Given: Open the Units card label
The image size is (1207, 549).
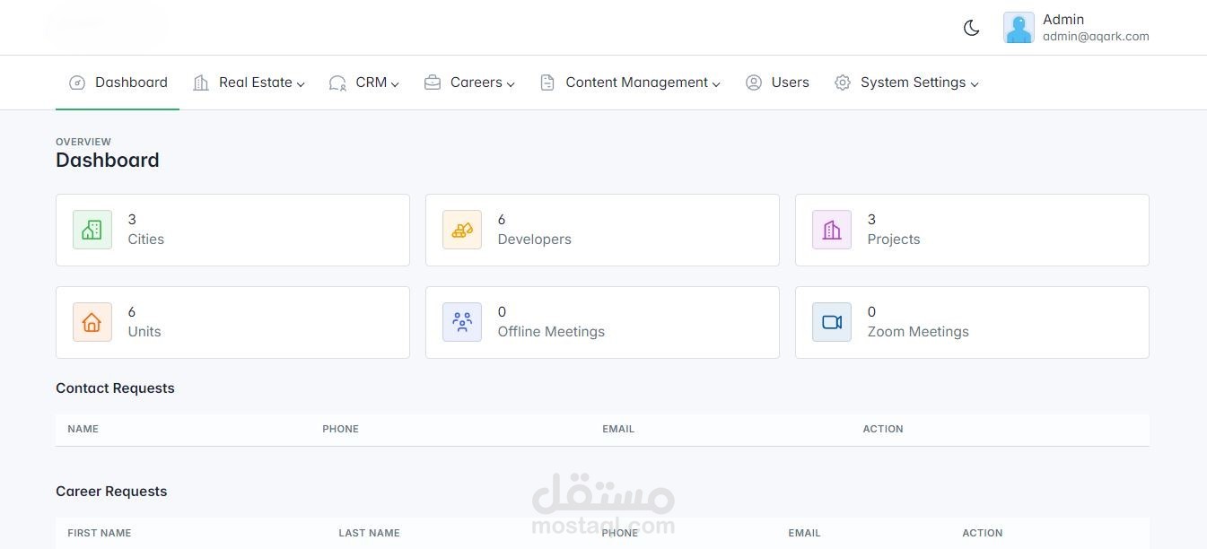Looking at the screenshot, I should (x=144, y=332).
